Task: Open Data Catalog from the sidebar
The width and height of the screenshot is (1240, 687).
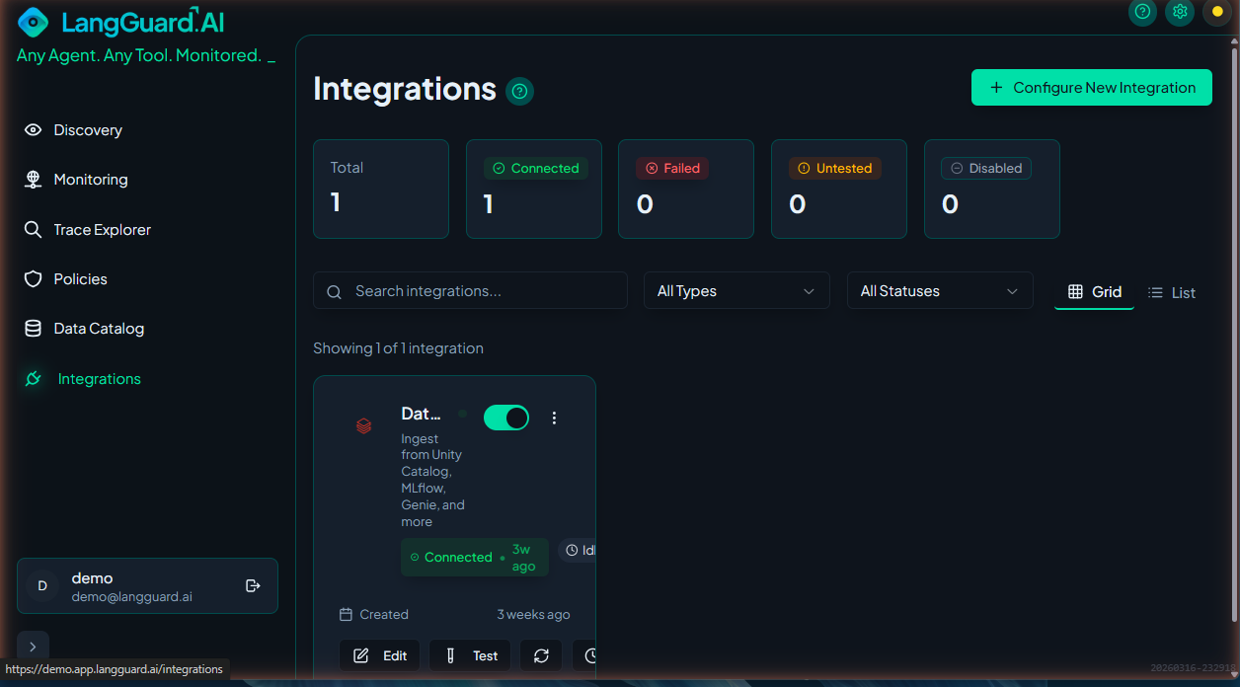Action: pyautogui.click(x=99, y=329)
